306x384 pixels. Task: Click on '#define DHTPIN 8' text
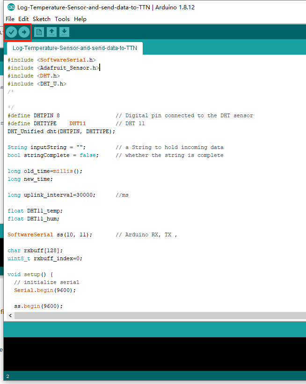coord(34,115)
